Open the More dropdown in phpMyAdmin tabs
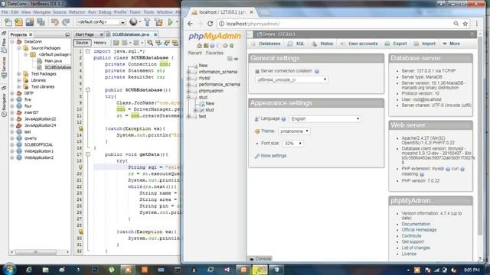Image resolution: width=490 pixels, height=275 pixels. point(452,44)
